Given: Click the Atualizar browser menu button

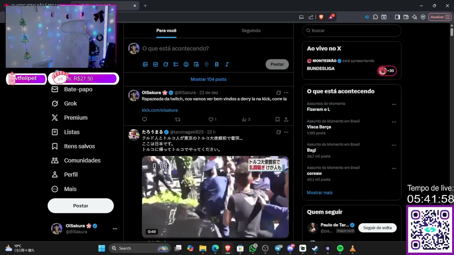Looking at the screenshot, I should (440, 17).
